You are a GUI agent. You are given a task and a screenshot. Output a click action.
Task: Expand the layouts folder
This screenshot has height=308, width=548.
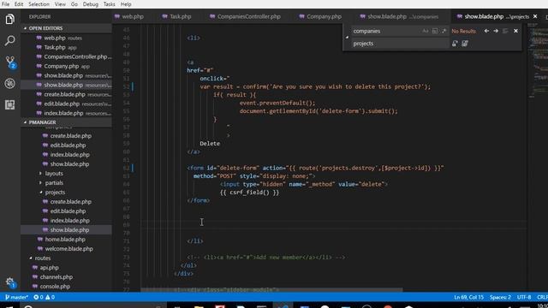(x=54, y=174)
